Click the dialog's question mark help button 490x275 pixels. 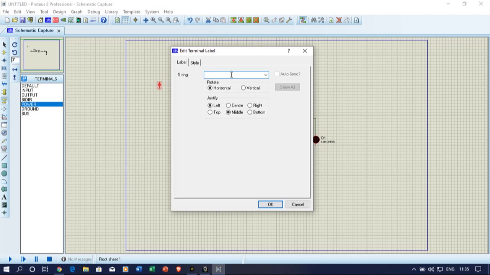pos(289,51)
